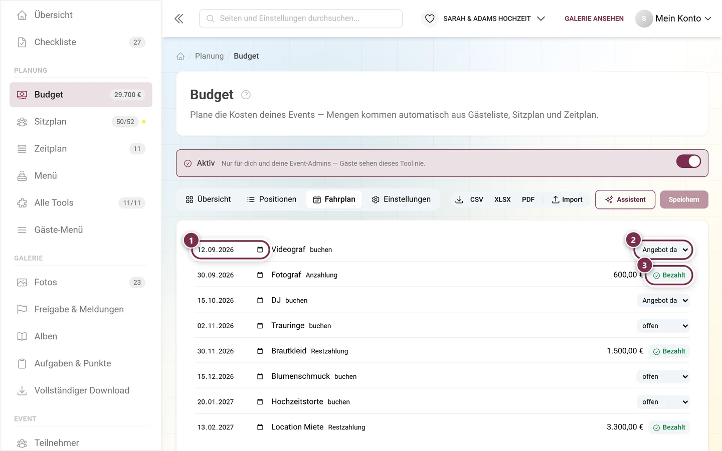Click the Mein Konto avatar
This screenshot has width=722, height=451.
644,19
